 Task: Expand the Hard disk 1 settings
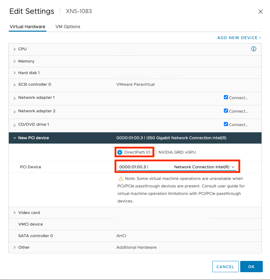coord(15,73)
